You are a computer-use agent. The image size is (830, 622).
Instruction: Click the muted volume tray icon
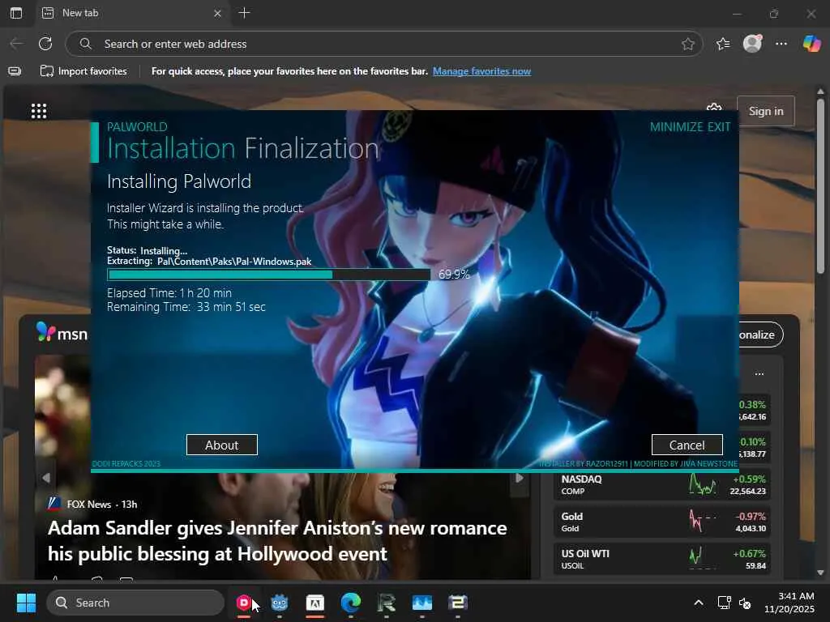pyautogui.click(x=746, y=603)
